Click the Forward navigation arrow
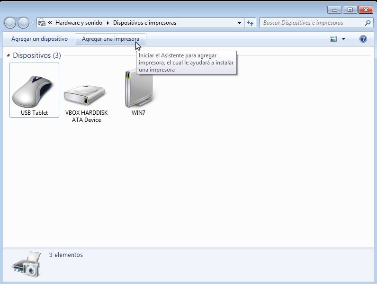This screenshot has width=377, height=284. pyautogui.click(x=23, y=23)
